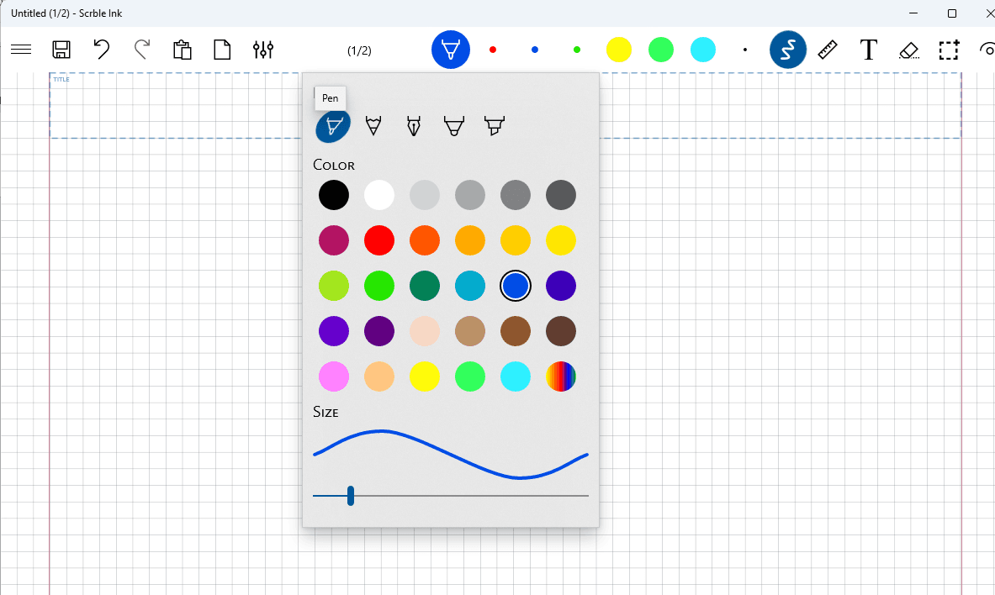The height and width of the screenshot is (595, 995).
Task: Choose the highlighter pen type
Action: [494, 126]
